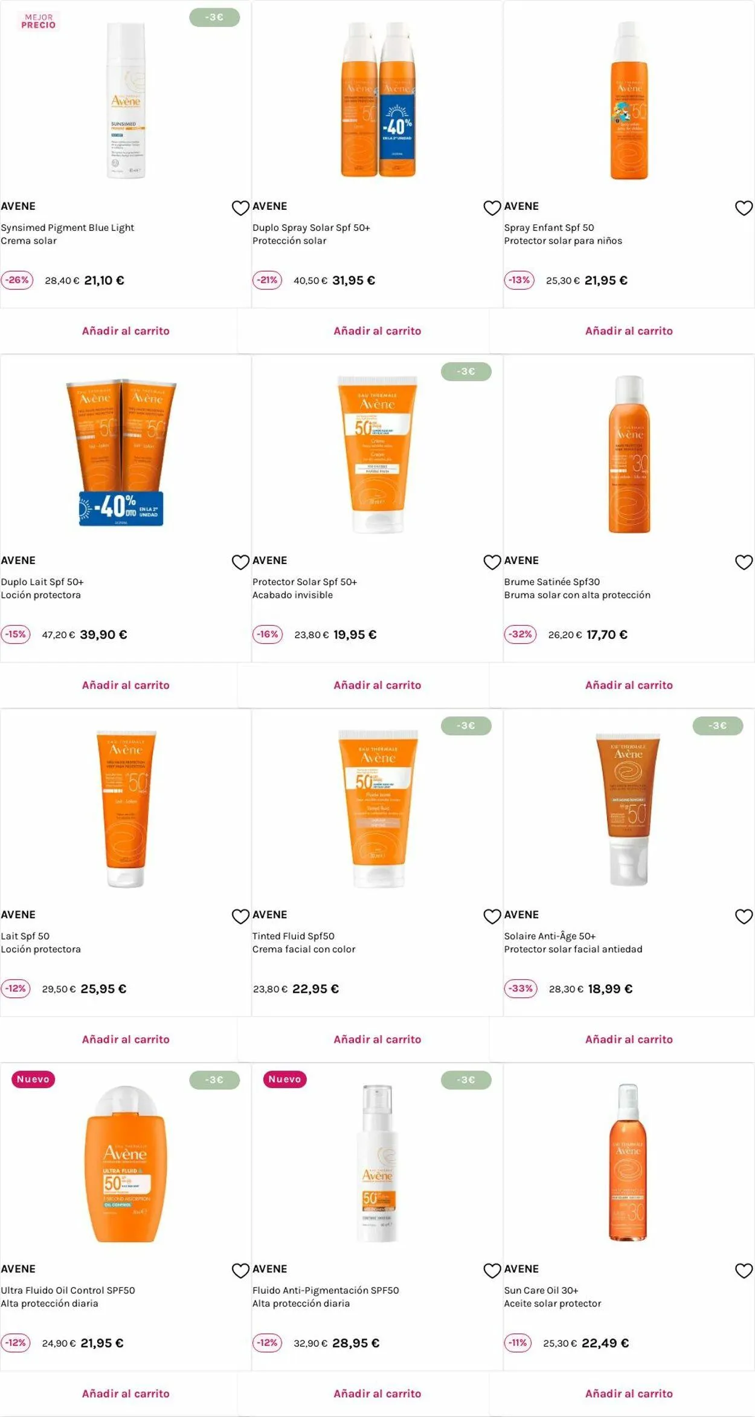The image size is (755, 1417).
Task: Add Ultra Fluido Oil Control to favorites heart
Action: (x=240, y=1271)
